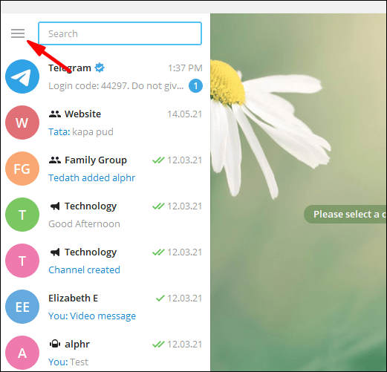Image resolution: width=387 pixels, height=372 pixels.
Task: Click the group icon beside Family Group
Action: 55,160
